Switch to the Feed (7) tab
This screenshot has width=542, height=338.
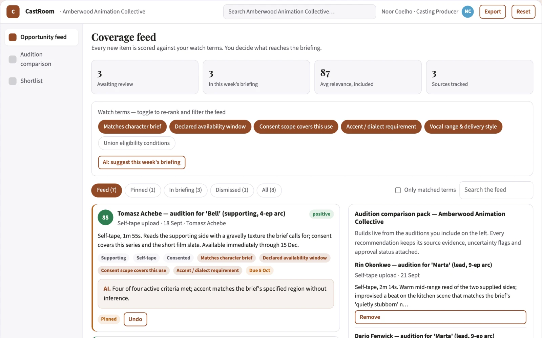(x=106, y=190)
